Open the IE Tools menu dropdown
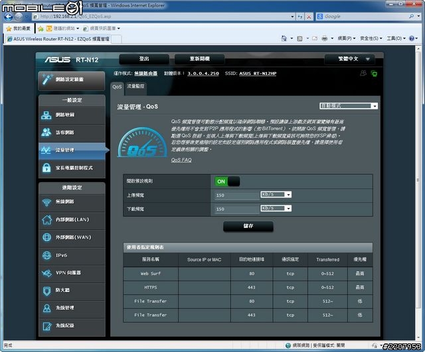425x352 pixels. pyautogui.click(x=396, y=38)
